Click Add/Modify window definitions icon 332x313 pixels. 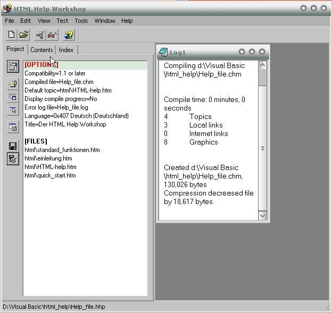[x=13, y=97]
